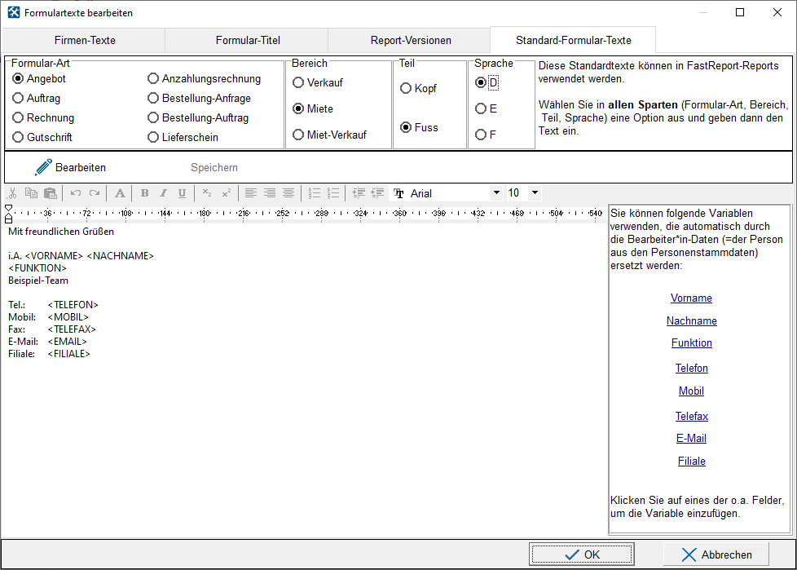The image size is (797, 570).
Task: Confirm with the OK button
Action: (582, 555)
